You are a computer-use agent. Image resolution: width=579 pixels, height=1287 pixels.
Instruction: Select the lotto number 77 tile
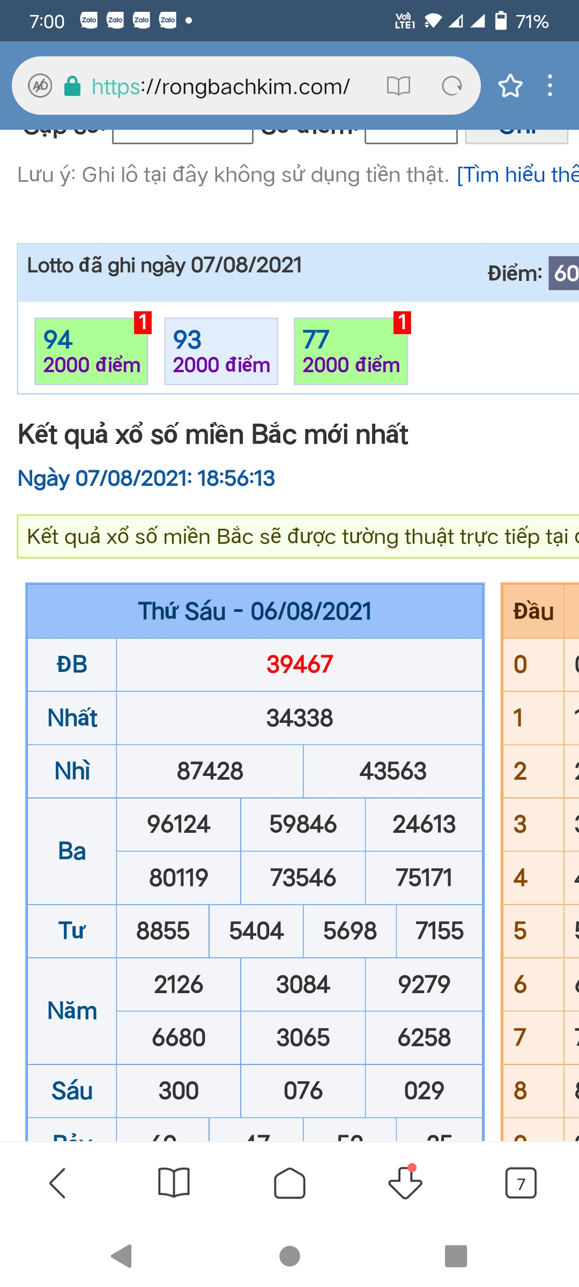coord(351,351)
